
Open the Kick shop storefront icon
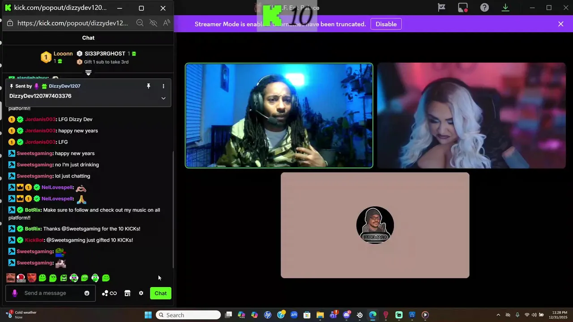(x=127, y=293)
